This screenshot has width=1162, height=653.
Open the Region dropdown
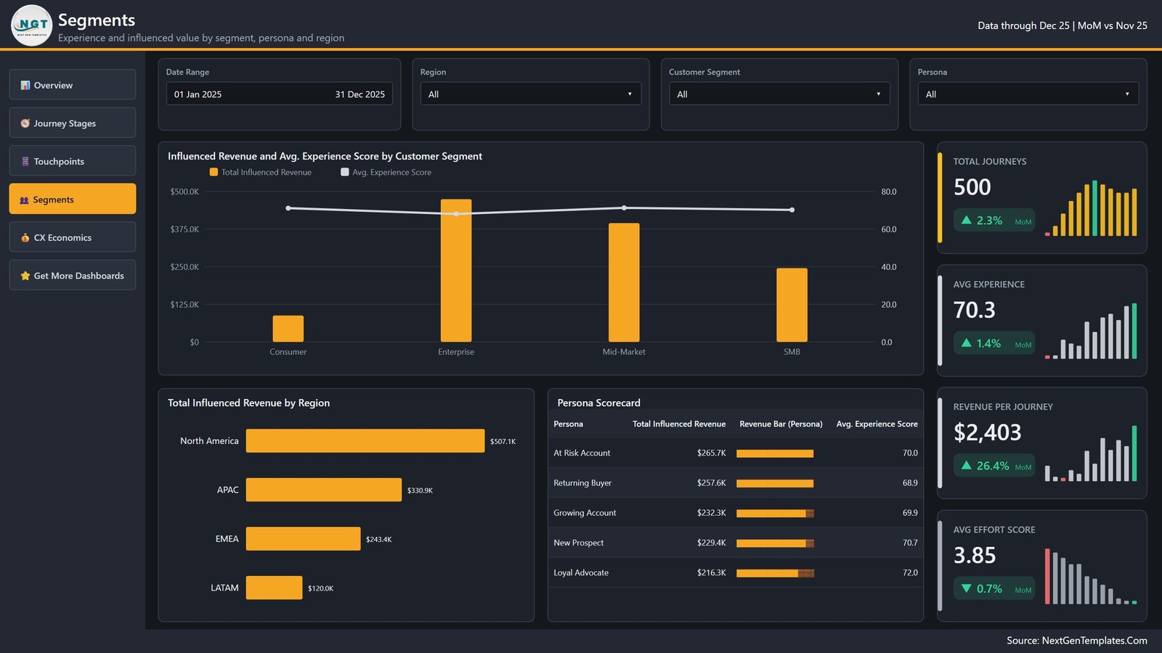[x=531, y=94]
